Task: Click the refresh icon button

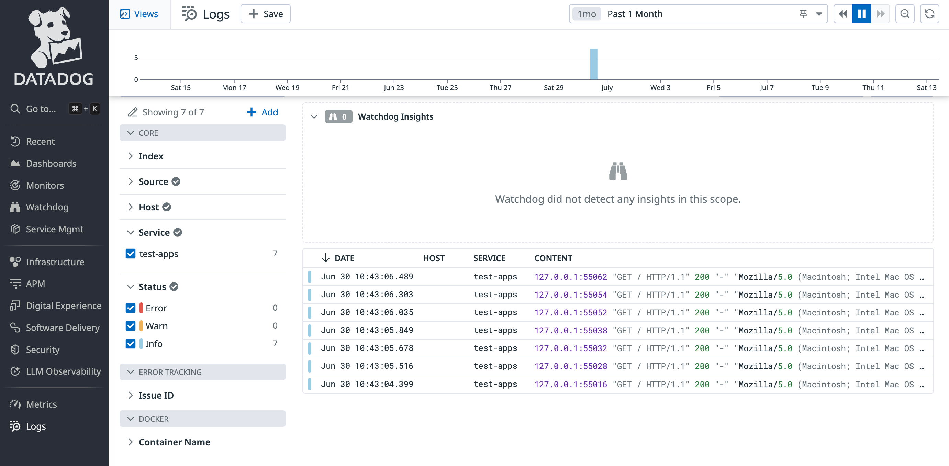Action: coord(929,14)
